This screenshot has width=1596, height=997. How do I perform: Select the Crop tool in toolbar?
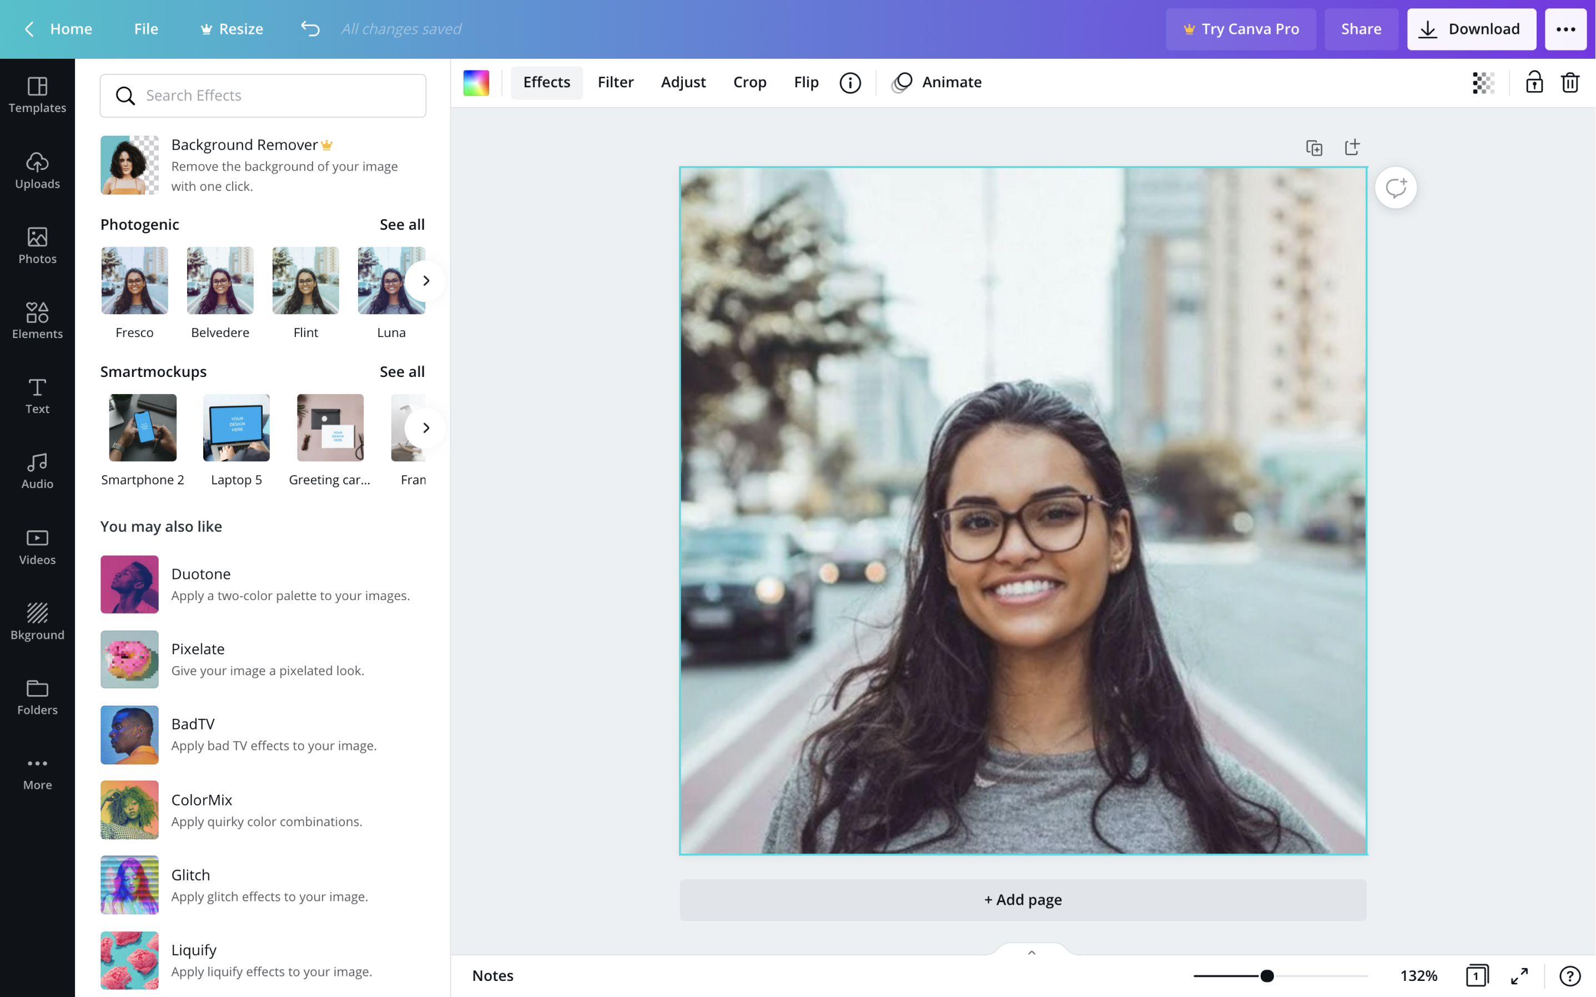tap(750, 82)
